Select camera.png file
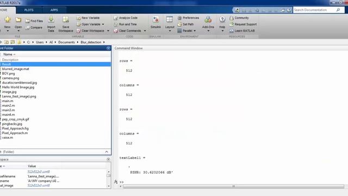The width and height of the screenshot is (348, 196). tap(10, 78)
